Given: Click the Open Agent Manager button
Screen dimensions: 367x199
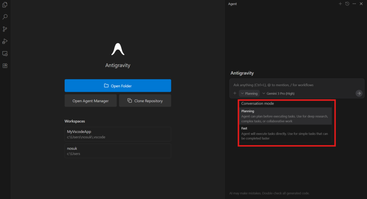Looking at the screenshot, I should coord(90,101).
